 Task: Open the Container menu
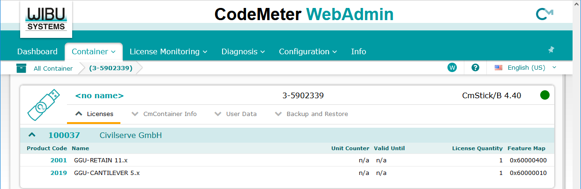pyautogui.click(x=93, y=51)
